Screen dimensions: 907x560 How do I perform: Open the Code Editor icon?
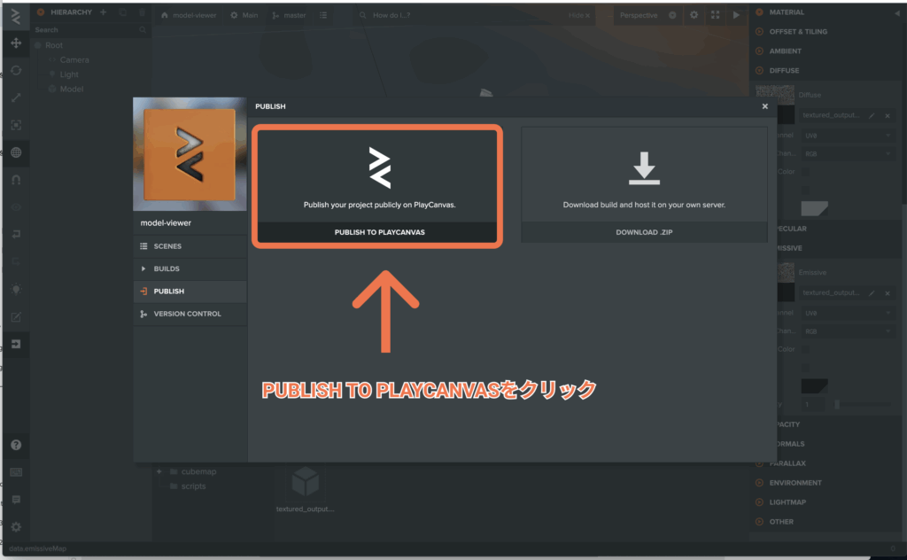[16, 317]
